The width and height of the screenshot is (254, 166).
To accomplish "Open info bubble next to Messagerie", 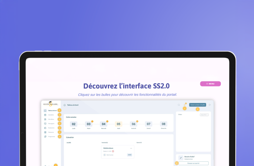I will [60, 124].
